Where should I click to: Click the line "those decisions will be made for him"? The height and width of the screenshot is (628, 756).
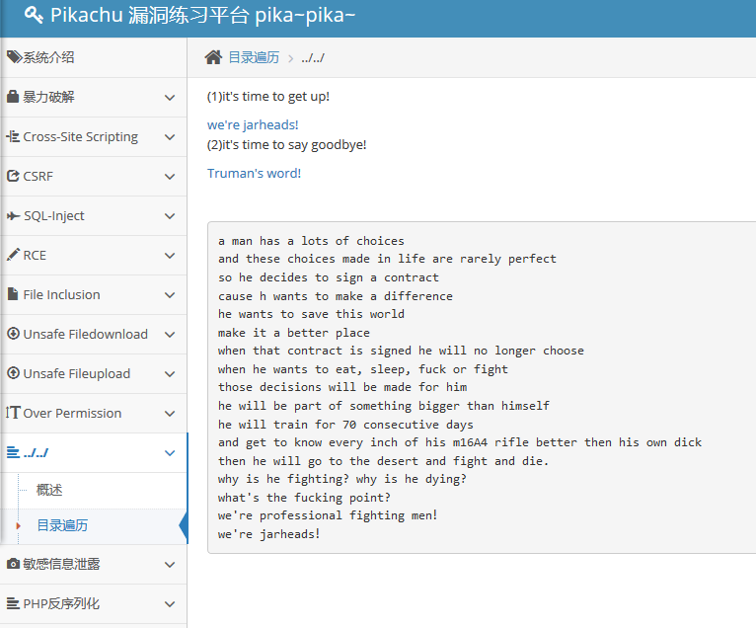[x=342, y=387]
